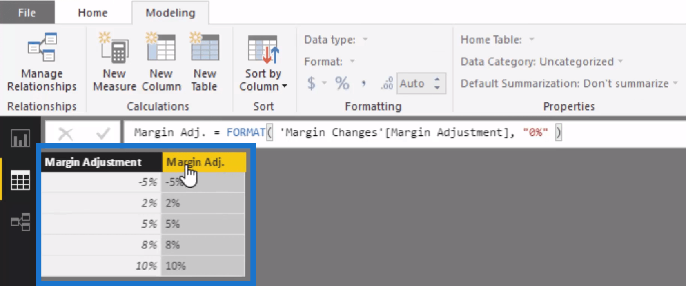The height and width of the screenshot is (286, 686).
Task: Cancel formula with X button
Action: pos(65,133)
